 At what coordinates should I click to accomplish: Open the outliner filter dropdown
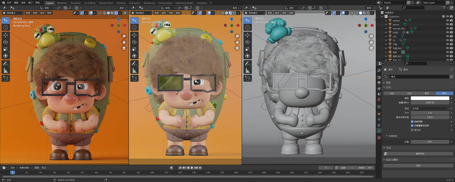445,8
